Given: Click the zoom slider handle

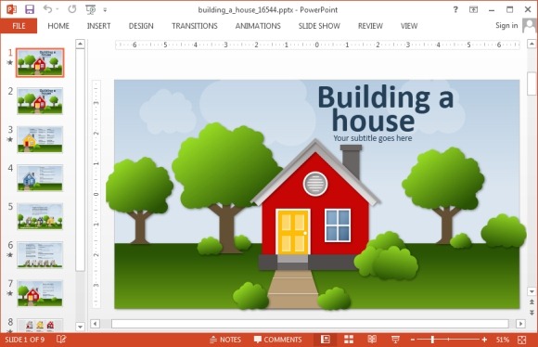Looking at the screenshot, I should pos(432,340).
